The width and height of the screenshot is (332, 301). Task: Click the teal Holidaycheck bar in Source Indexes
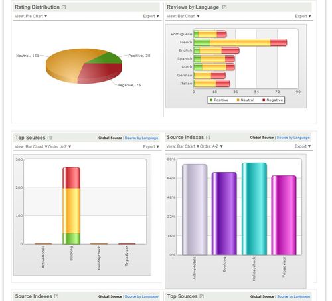254,209
